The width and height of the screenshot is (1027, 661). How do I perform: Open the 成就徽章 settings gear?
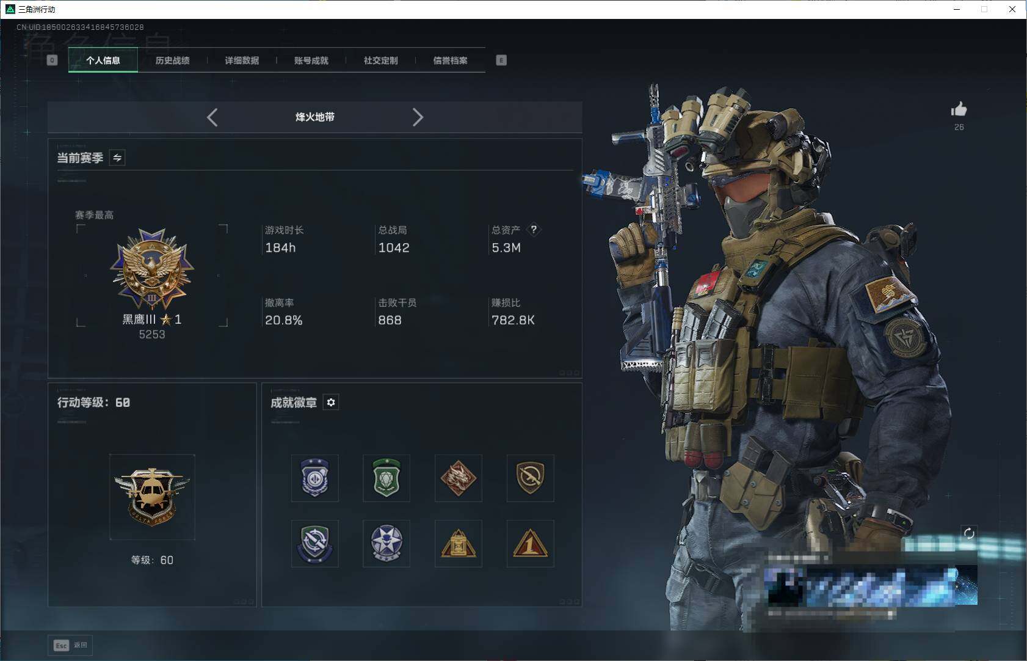(x=331, y=402)
